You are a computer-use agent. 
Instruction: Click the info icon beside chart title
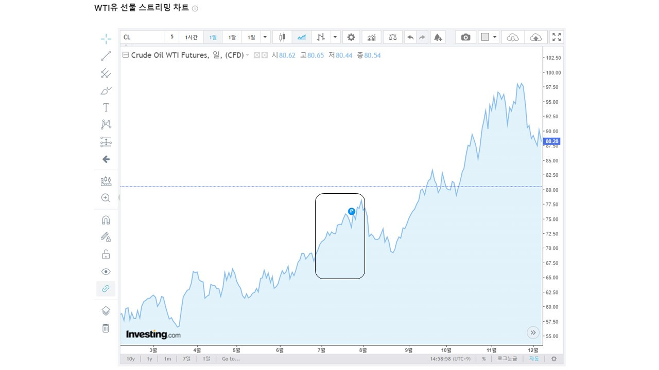point(195,9)
